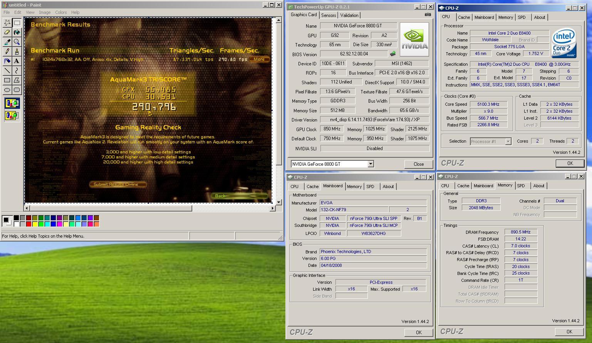Select the rectangular Select tool in Paint
Image resolution: width=592 pixels, height=343 pixels.
point(17,23)
